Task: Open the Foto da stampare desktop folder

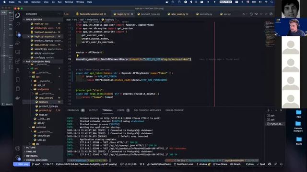Action: (x=298, y=126)
